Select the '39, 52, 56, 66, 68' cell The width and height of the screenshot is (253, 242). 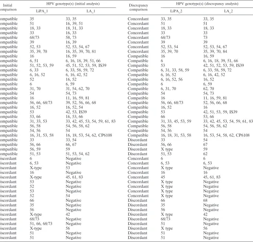point(81,103)
